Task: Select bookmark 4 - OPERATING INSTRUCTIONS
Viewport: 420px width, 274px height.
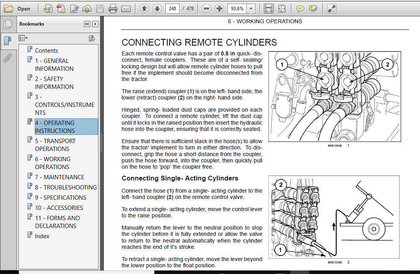Action: [66, 127]
